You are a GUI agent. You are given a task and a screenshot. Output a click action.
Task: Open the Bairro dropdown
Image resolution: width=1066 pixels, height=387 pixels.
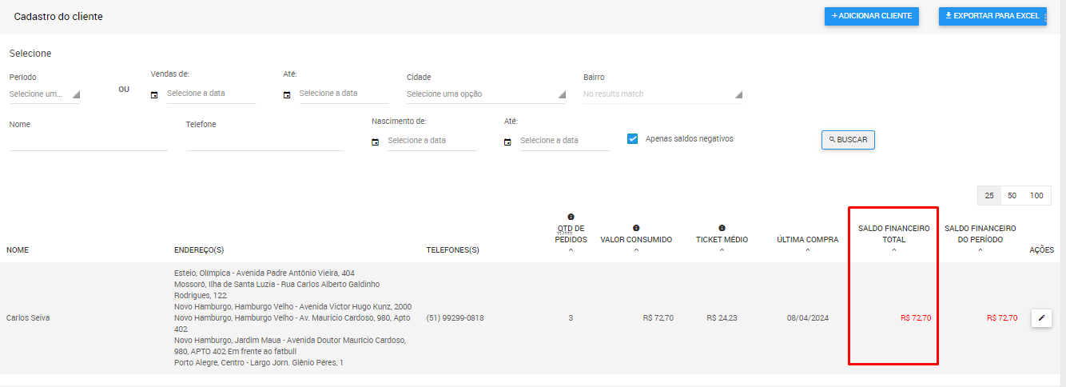[662, 94]
